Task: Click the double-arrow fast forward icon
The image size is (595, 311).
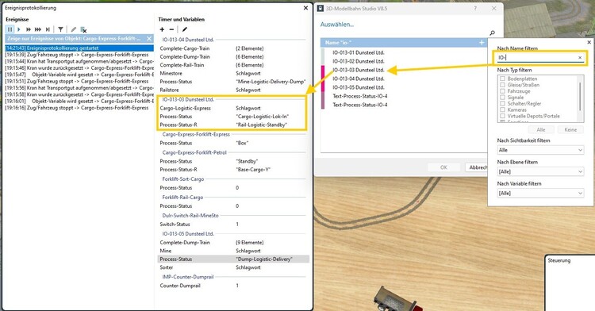Action: click(x=29, y=29)
